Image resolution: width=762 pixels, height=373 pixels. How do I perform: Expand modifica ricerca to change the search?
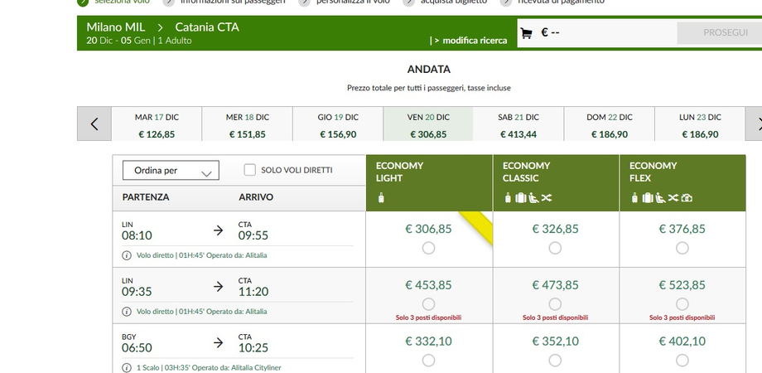pos(469,40)
